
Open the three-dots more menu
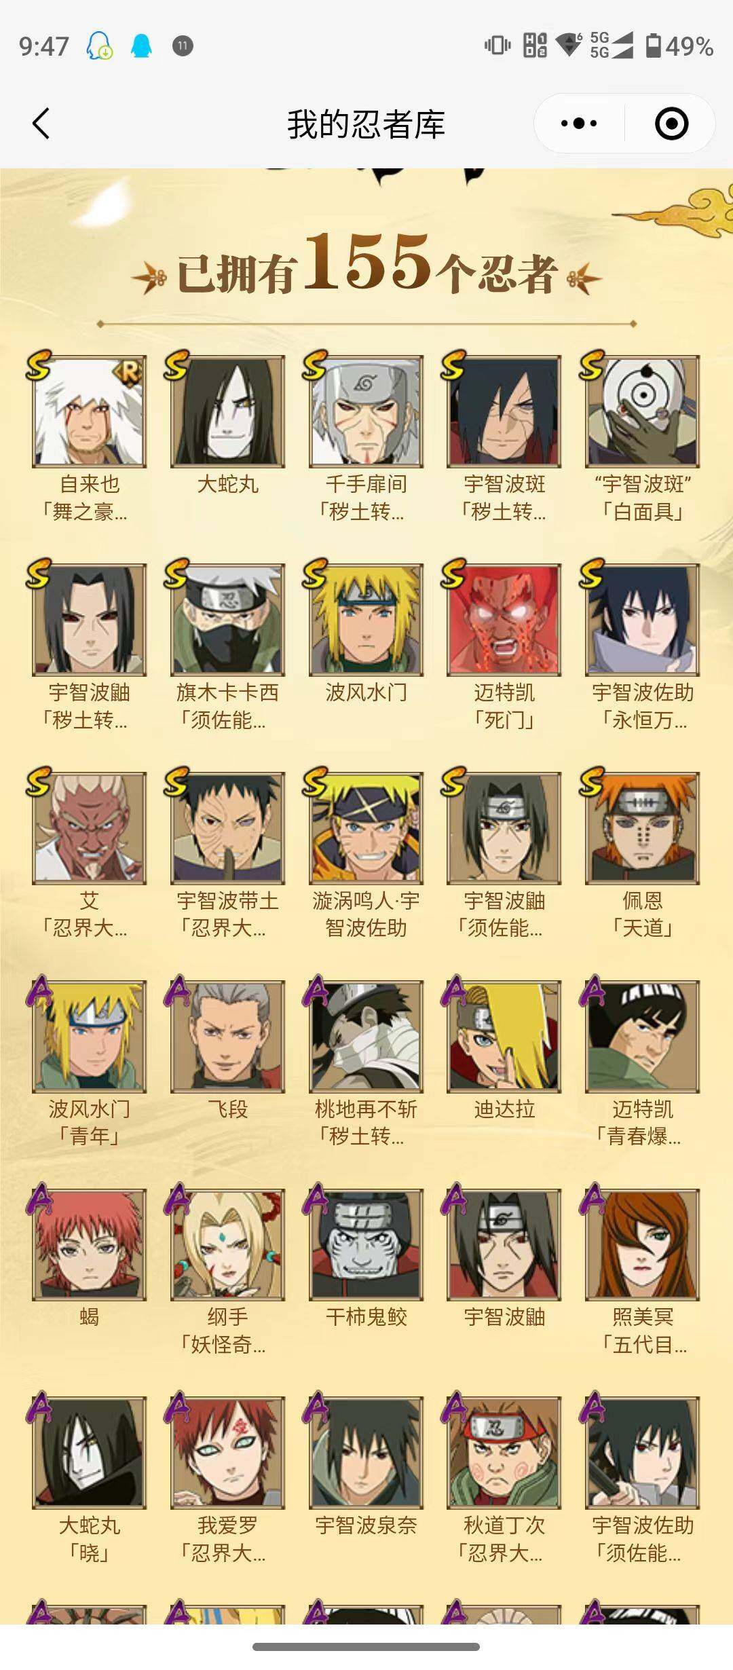point(579,124)
